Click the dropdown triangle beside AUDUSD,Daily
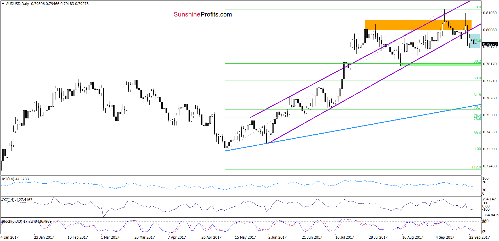 (x=3, y=4)
